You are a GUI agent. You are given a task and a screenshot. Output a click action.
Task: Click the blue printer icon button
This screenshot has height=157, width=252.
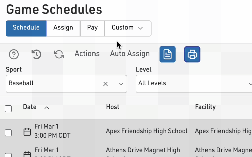point(192,54)
